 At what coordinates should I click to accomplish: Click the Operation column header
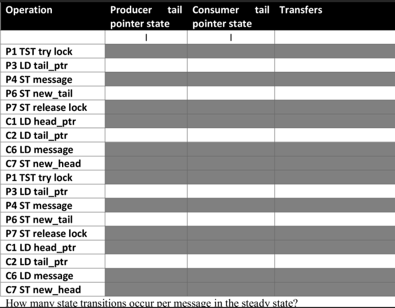click(29, 10)
